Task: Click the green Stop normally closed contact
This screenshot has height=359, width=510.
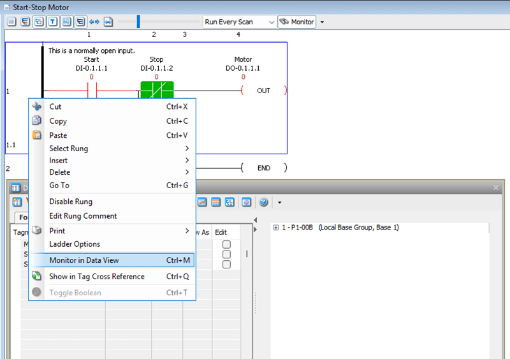Action: [x=156, y=91]
